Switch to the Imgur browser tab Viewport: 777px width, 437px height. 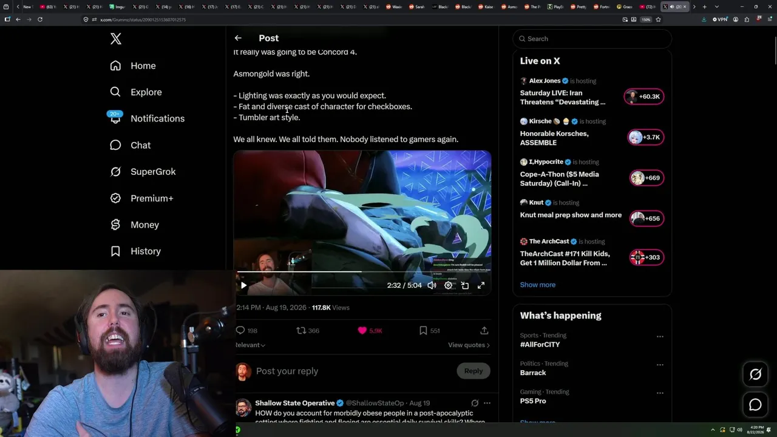(118, 7)
